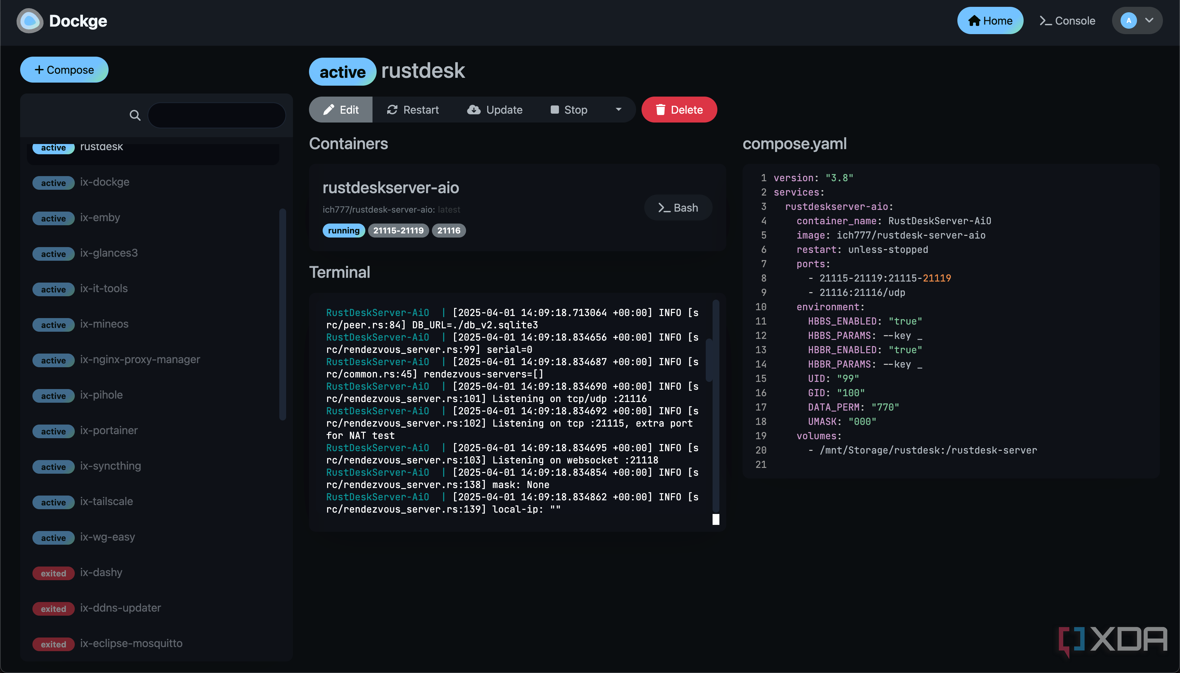This screenshot has height=673, width=1180.
Task: Click the Dockge logo icon
Action: (30, 21)
